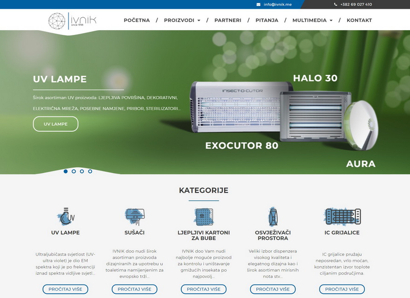This screenshot has height=298, width=410.
Task: Open the LJEPLJIVI KARTONI ZA BUBE title
Action: tap(204, 235)
